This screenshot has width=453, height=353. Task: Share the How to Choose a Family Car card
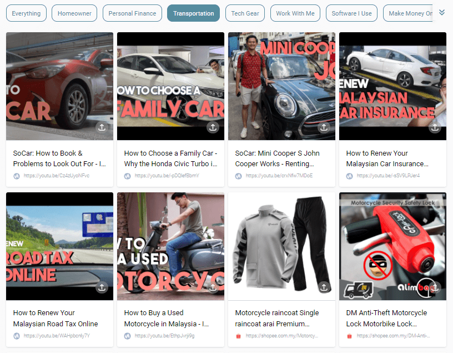coord(213,127)
